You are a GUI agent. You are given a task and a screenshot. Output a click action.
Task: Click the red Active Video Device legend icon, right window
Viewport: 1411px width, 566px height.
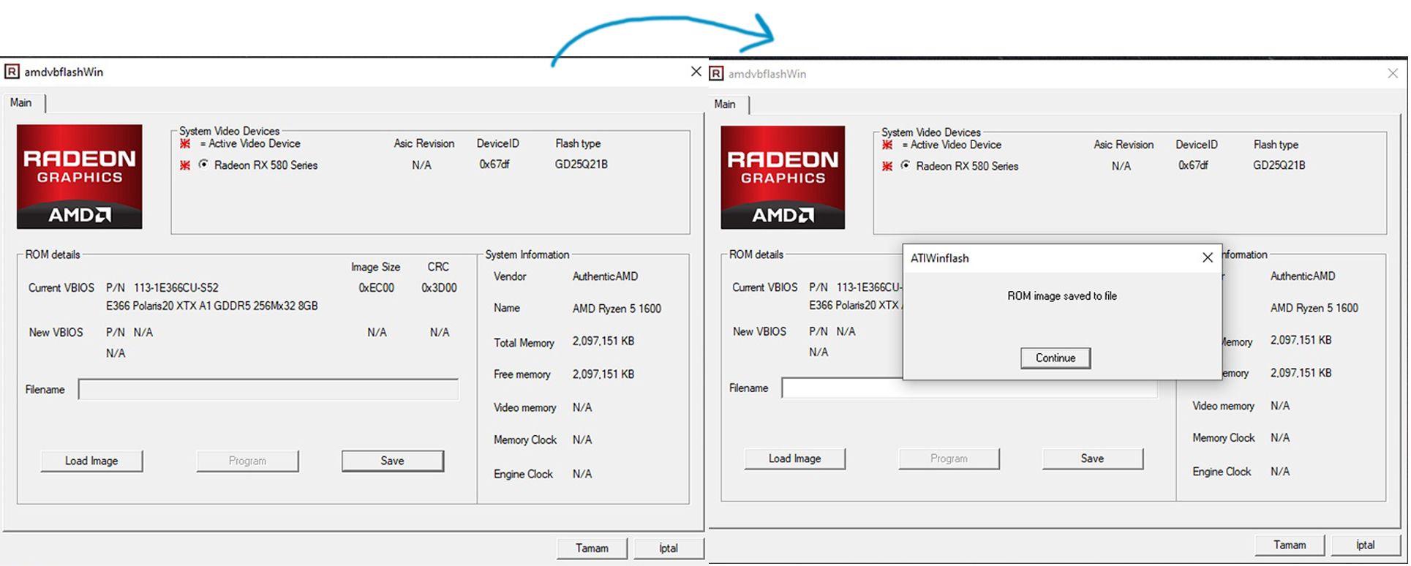tap(887, 145)
